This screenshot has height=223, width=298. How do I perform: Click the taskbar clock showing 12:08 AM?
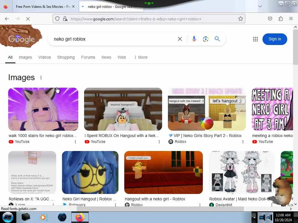click(x=283, y=217)
